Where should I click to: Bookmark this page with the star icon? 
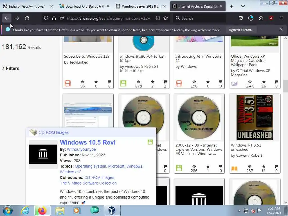pyautogui.click(x=166, y=18)
